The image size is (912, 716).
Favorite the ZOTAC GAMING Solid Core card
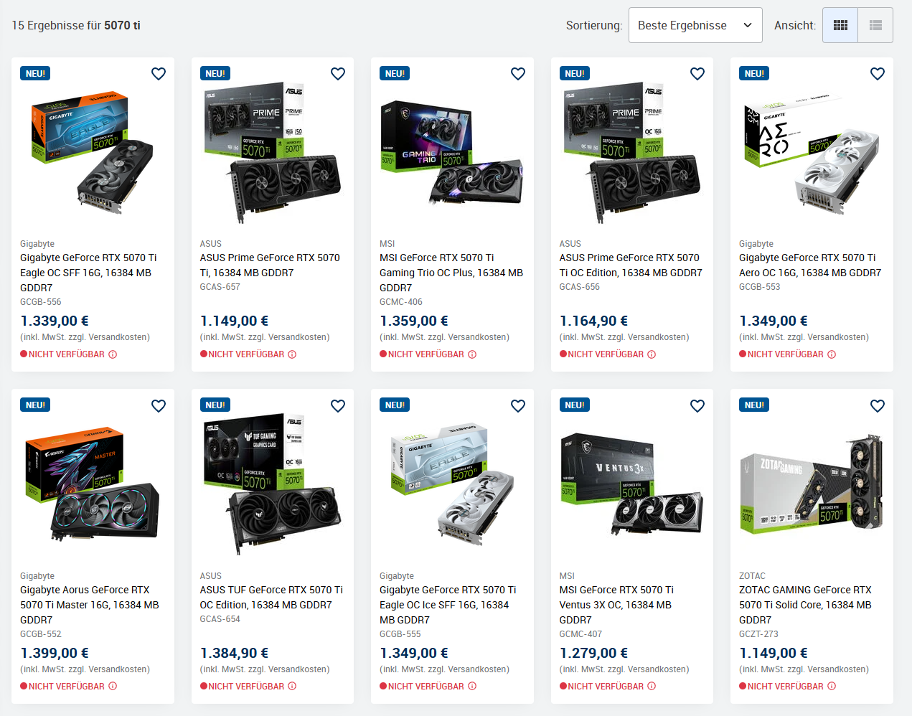pos(878,406)
